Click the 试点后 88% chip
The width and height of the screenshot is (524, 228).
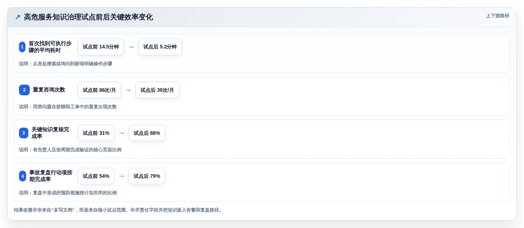[147, 133]
